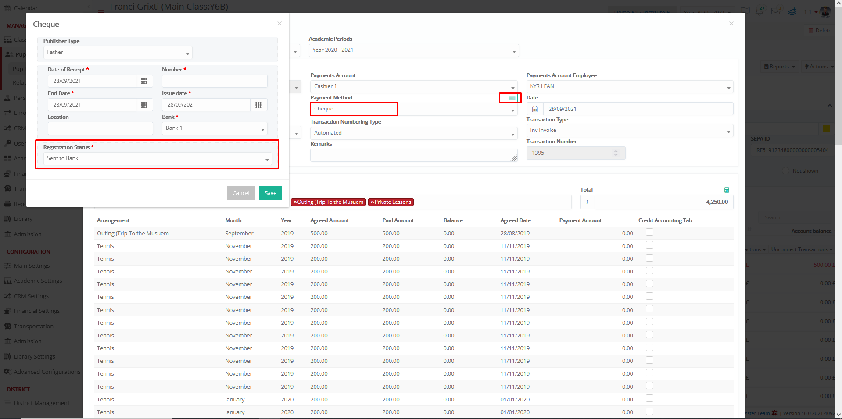Click the Location input field
This screenshot has width=842, height=419.
[100, 128]
